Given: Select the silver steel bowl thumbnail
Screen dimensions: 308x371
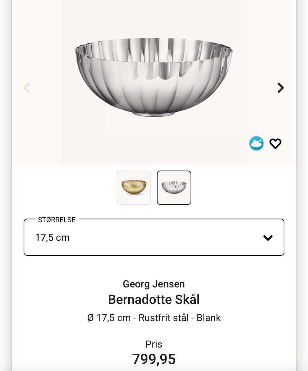Looking at the screenshot, I should 174,188.
